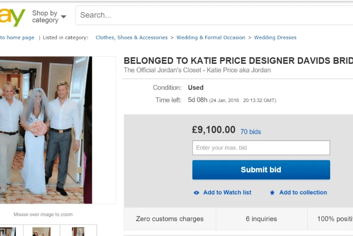353x236 pixels.
Task: Click the max bid input box
Action: click(x=261, y=148)
